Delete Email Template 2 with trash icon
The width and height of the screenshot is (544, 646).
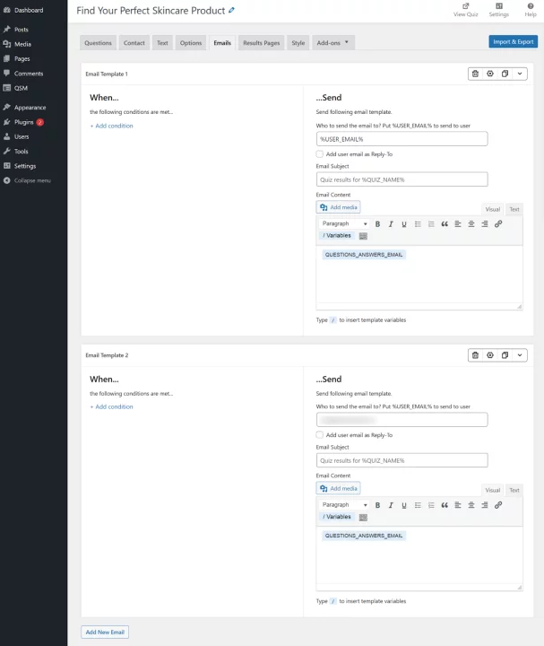pyautogui.click(x=475, y=355)
